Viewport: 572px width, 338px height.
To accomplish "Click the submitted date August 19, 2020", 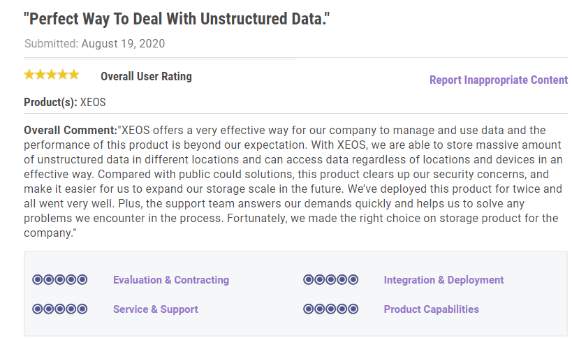I will (123, 43).
